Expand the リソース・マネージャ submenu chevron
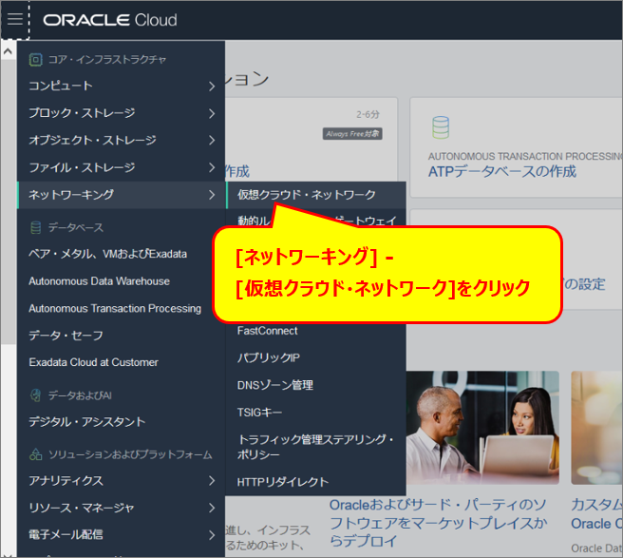The width and height of the screenshot is (623, 558). [212, 508]
